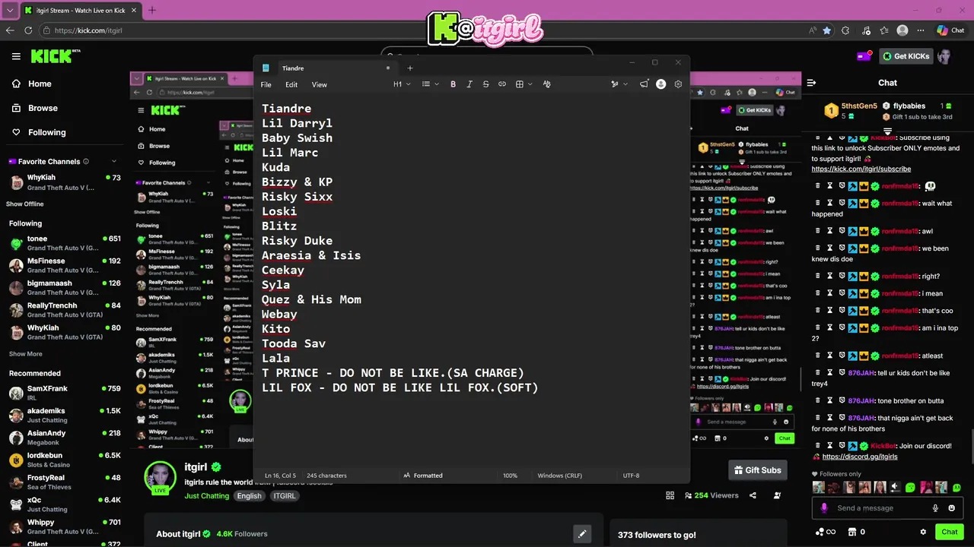This screenshot has width=974, height=547.
Task: Open File menu in Notepad
Action: [x=266, y=84]
